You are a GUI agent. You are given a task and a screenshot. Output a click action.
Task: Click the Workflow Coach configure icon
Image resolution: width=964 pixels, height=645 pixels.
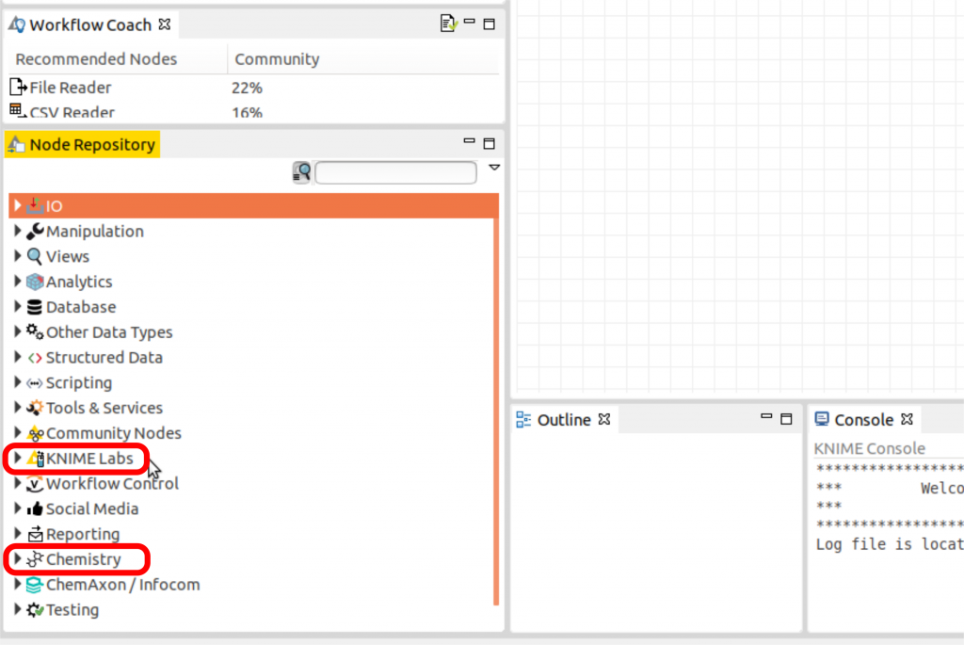tap(448, 24)
